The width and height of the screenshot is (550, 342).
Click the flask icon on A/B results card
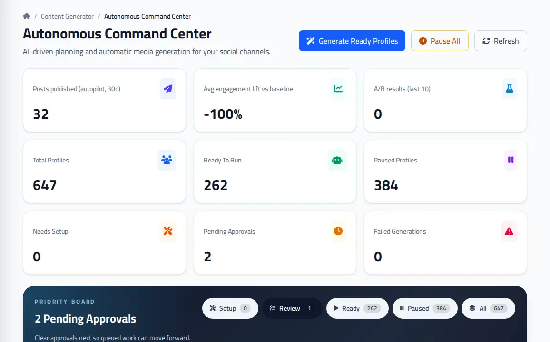tap(509, 88)
